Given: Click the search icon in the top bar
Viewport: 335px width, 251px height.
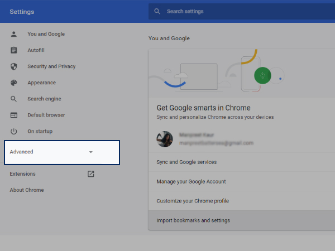Looking at the screenshot, I should [x=157, y=12].
